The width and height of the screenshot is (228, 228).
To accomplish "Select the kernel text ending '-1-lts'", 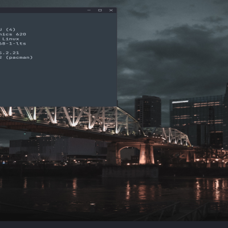I will coord(13,43).
